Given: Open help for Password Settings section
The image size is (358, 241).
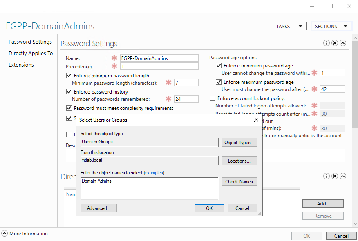Looking at the screenshot, I should point(326,43).
